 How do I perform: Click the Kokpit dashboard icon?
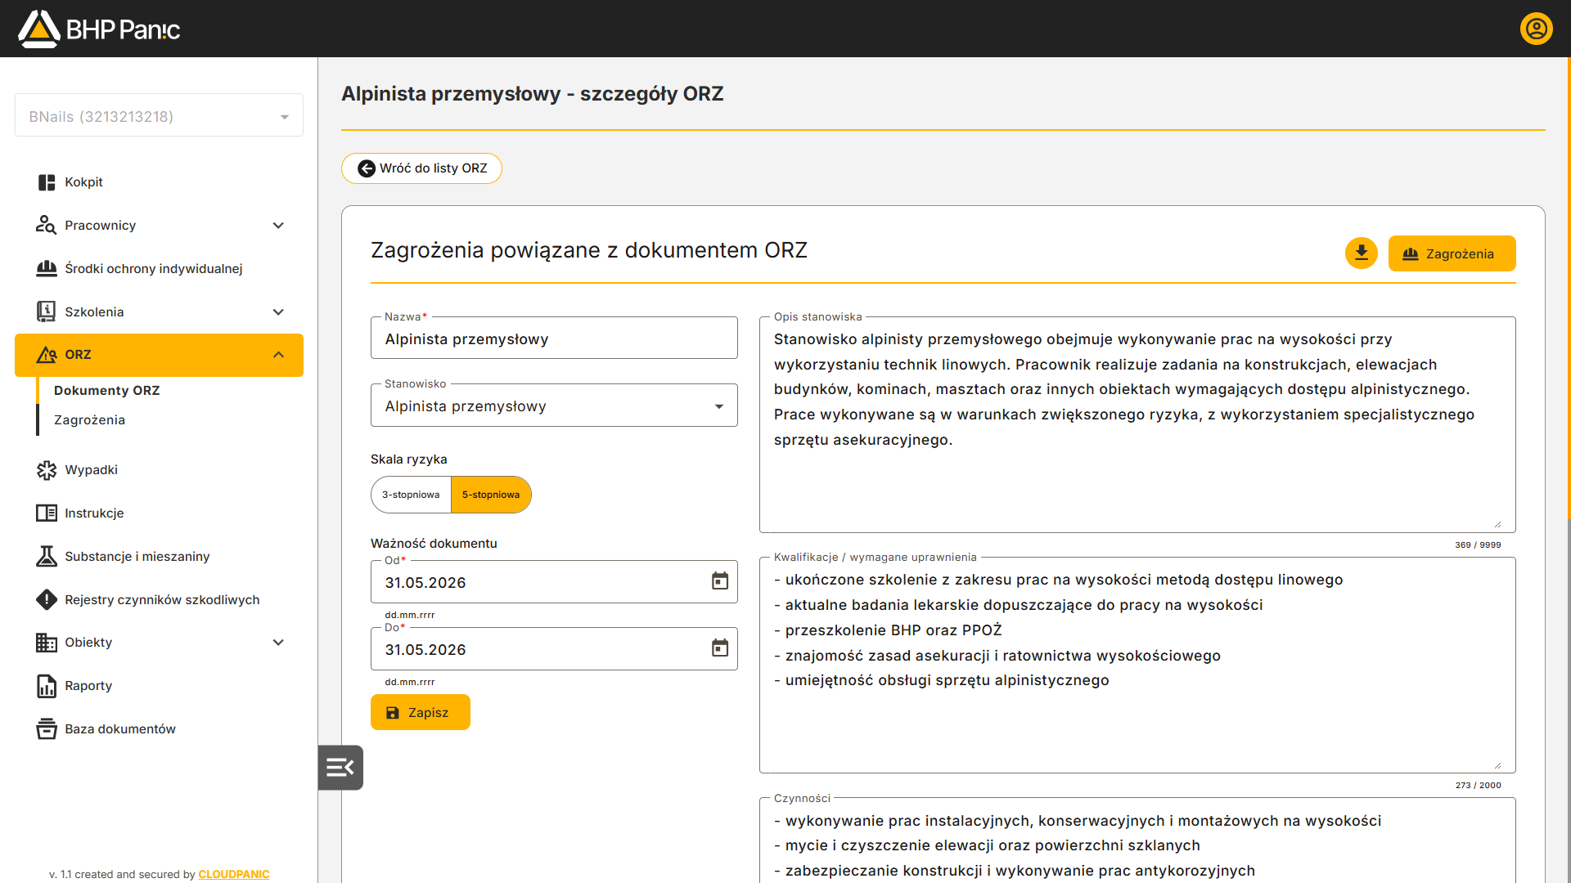pos(47,182)
